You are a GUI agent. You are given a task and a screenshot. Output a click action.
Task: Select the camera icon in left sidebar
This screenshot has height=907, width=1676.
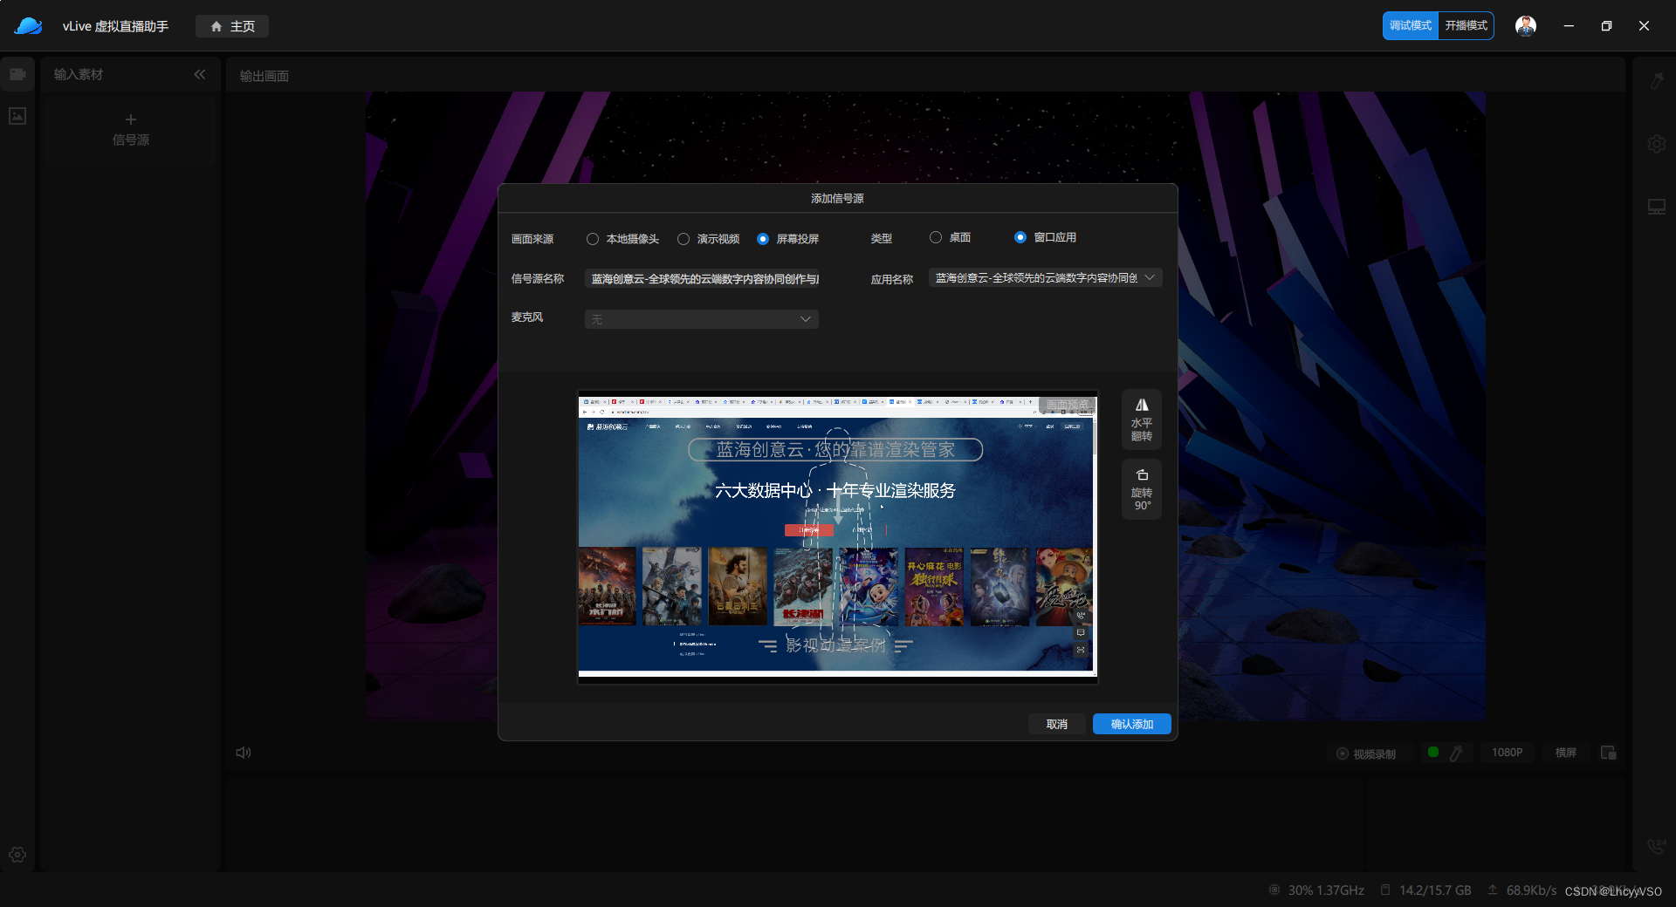point(17,74)
